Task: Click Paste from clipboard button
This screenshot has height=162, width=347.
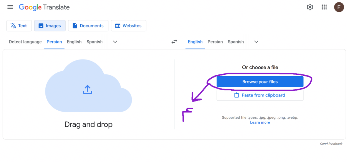Action: (x=260, y=95)
